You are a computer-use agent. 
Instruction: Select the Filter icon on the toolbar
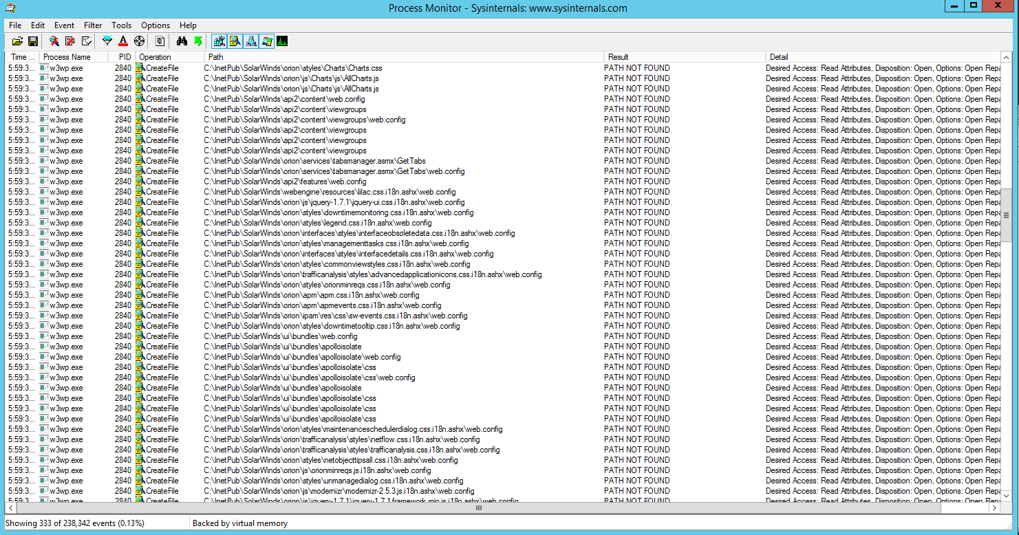[x=107, y=41]
